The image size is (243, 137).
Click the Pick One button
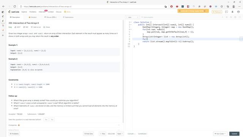(x=88, y=134)
